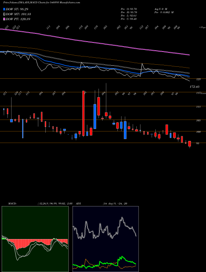Viewport: 206px width, 272px height.
Task: Select the 'DOW MT: 101.53' legend text
Action: point(19,14)
